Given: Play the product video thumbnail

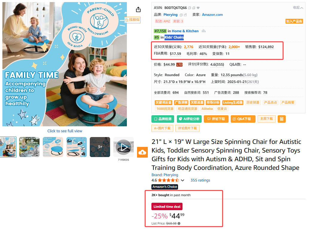Looking at the screenshot, I should (x=123, y=147).
